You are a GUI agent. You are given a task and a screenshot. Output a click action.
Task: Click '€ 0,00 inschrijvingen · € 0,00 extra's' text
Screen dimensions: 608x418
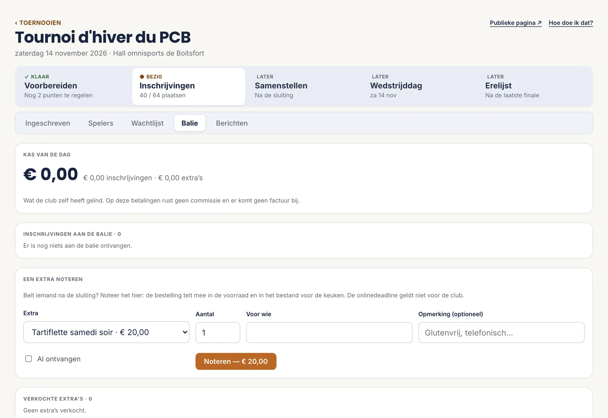(143, 178)
